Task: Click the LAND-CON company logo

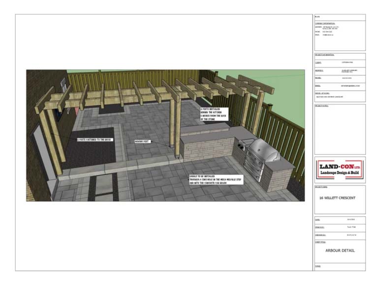Action: click(x=340, y=170)
